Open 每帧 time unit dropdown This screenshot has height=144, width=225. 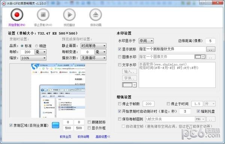pos(40,52)
